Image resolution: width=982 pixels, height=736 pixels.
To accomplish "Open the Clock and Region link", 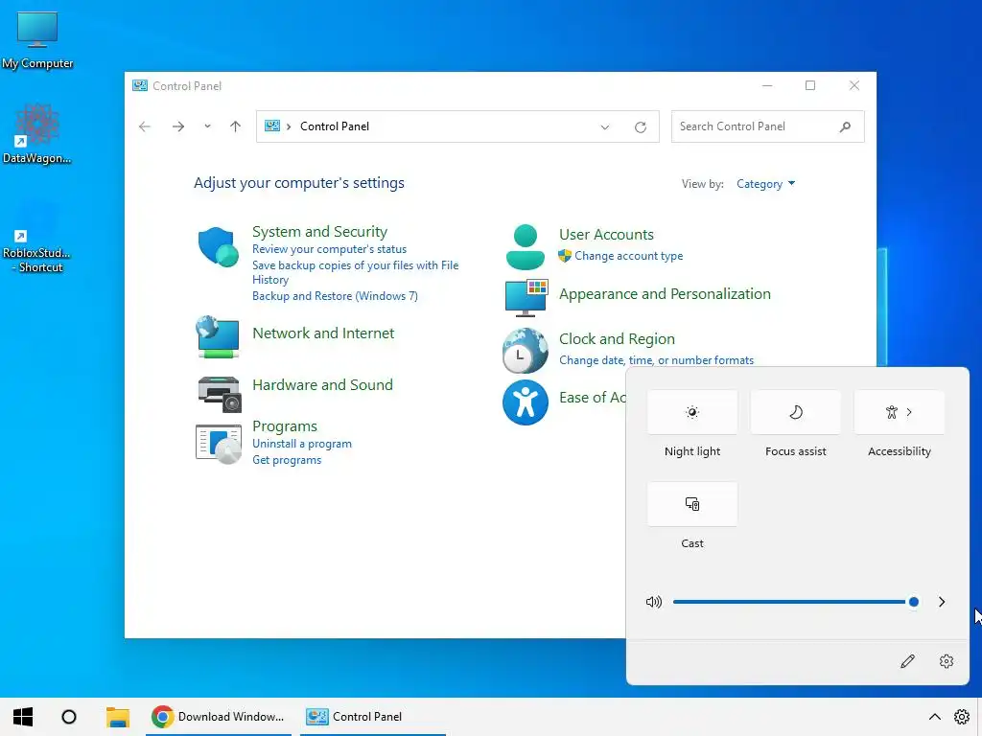I will coord(617,339).
